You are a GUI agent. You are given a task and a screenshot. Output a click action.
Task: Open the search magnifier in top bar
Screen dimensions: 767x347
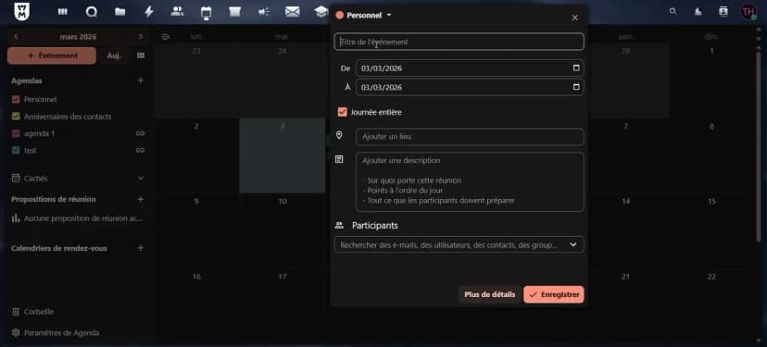click(673, 11)
